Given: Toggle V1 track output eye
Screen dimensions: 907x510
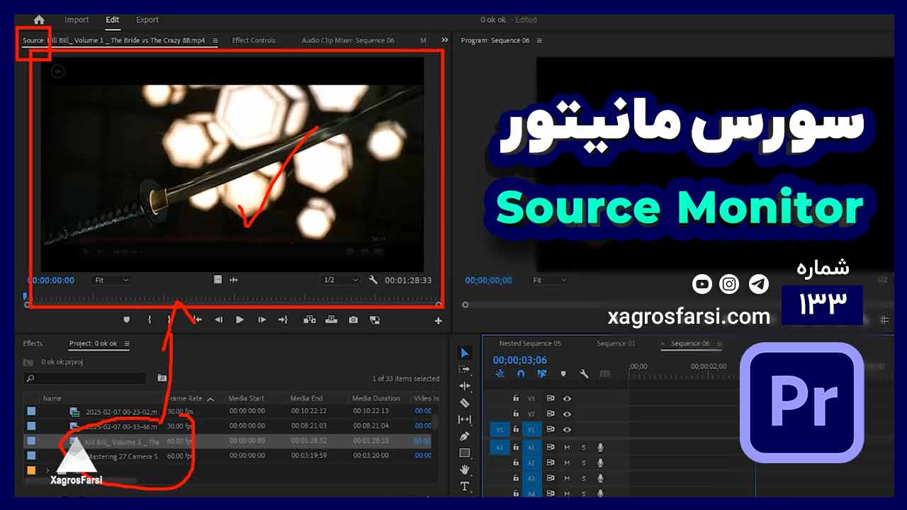Looking at the screenshot, I should tap(567, 429).
